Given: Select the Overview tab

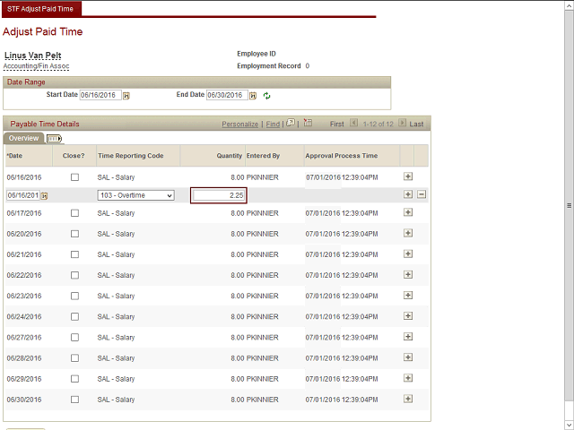Looking at the screenshot, I should coord(23,139).
